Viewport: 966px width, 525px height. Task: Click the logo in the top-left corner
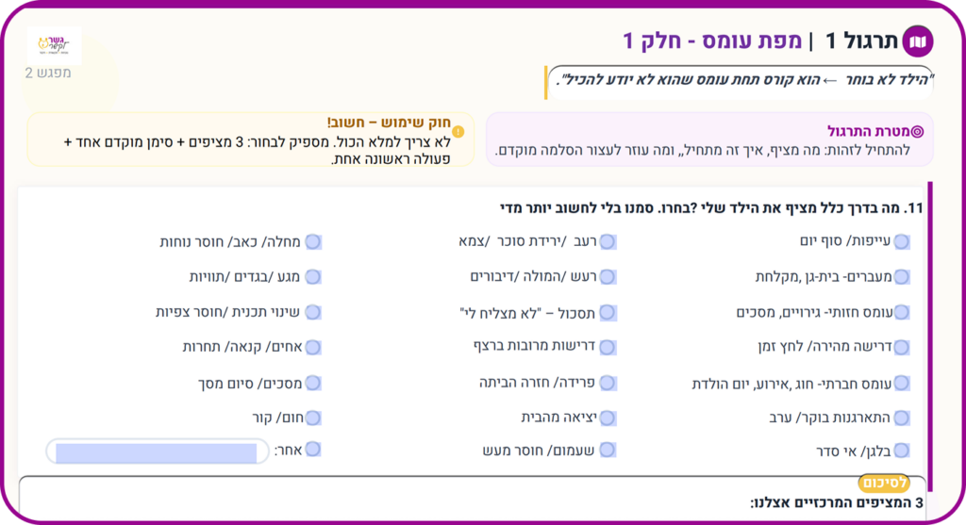coord(54,44)
